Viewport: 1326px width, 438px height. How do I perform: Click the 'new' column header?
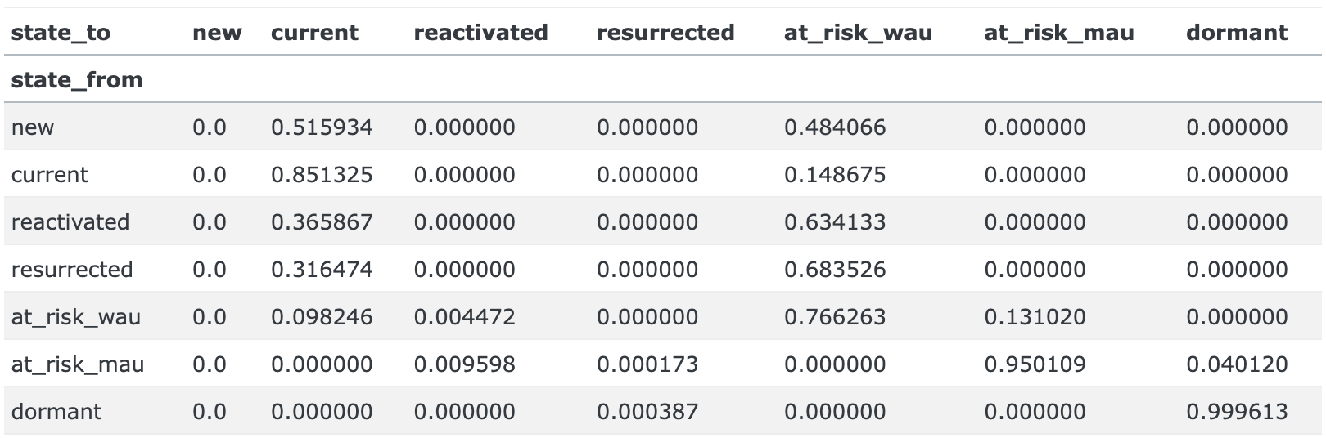217,33
